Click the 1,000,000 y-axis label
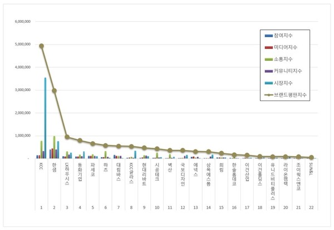334x230 pixels. [23, 136]
